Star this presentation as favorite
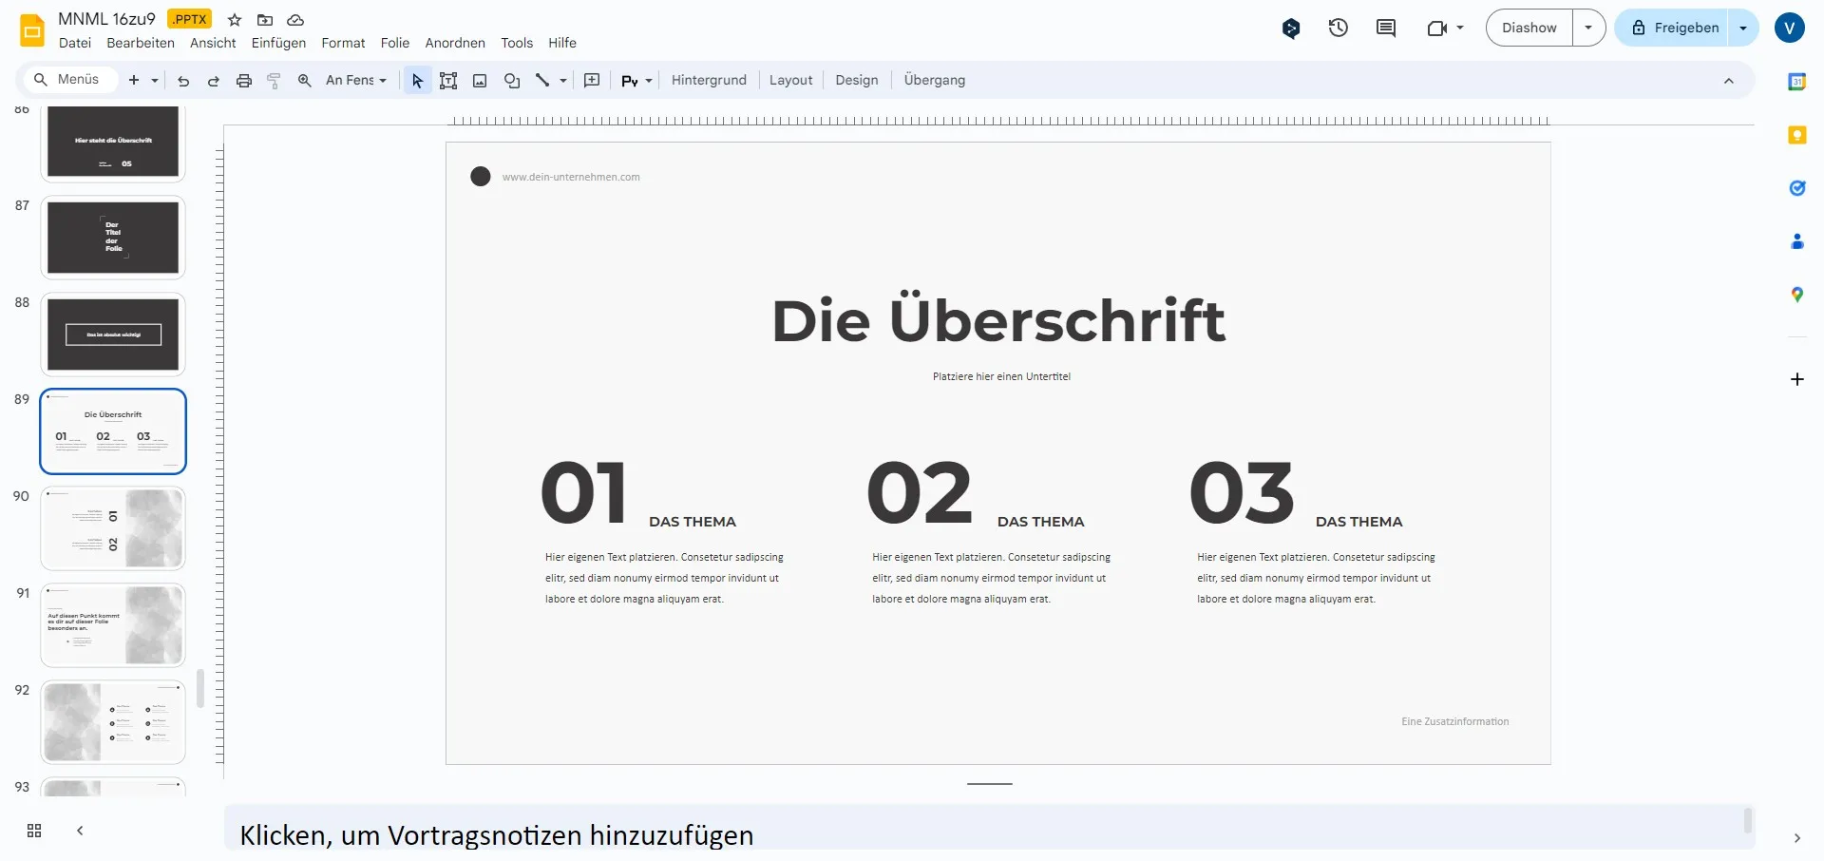Viewport: 1824px width, 861px height. point(234,19)
